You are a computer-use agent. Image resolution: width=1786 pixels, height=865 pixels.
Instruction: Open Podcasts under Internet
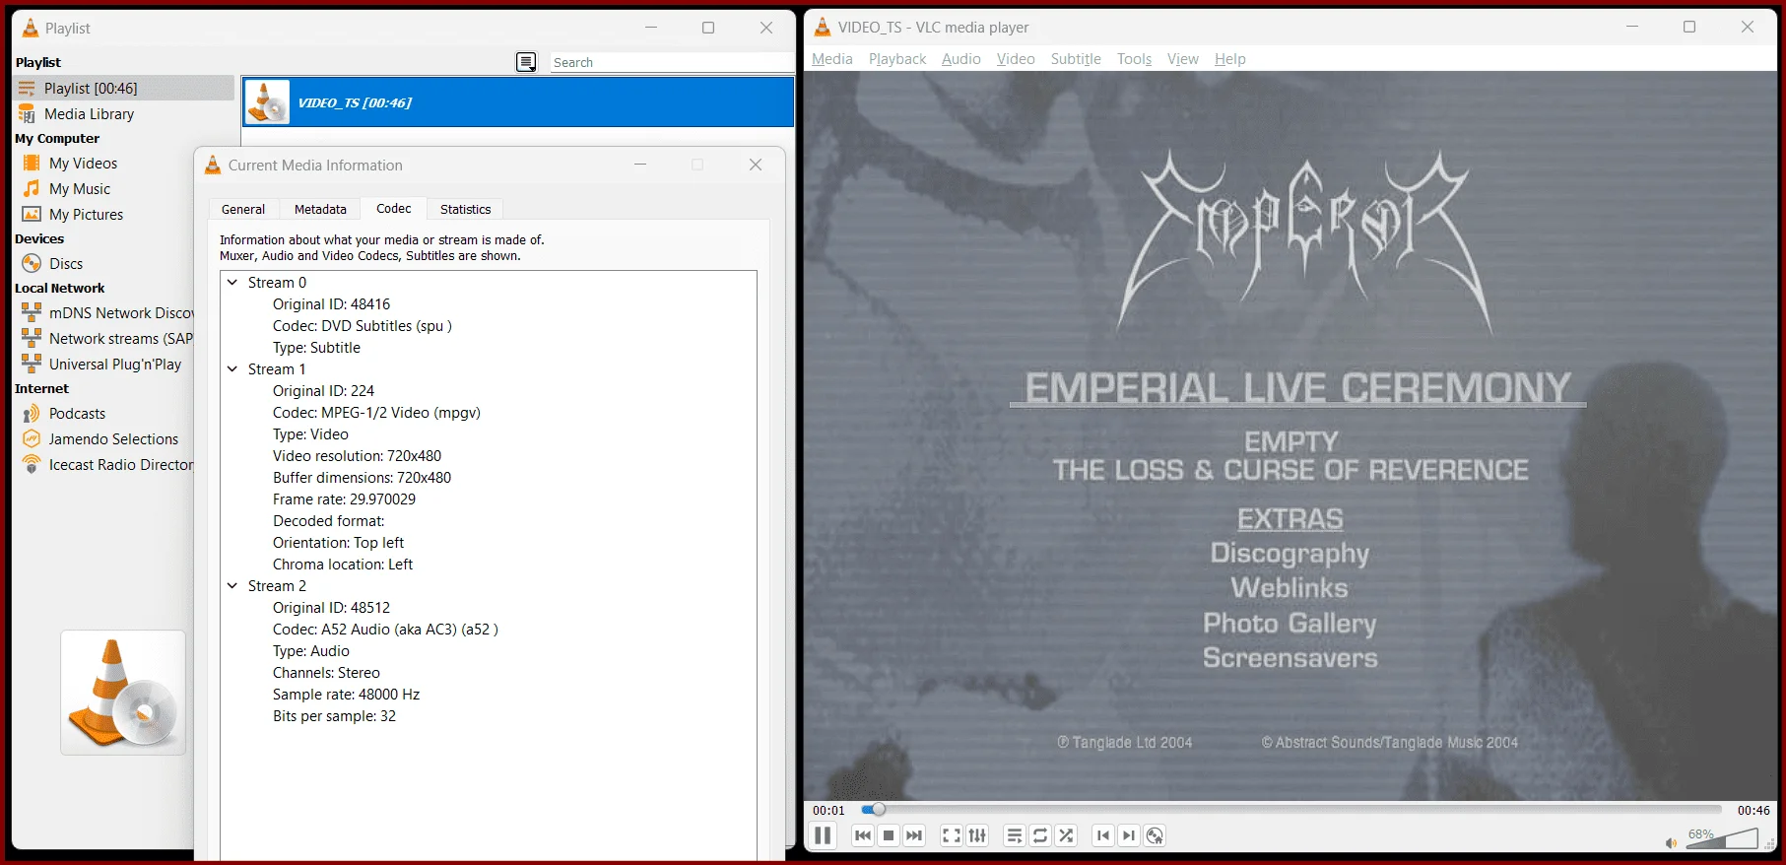pos(77,414)
